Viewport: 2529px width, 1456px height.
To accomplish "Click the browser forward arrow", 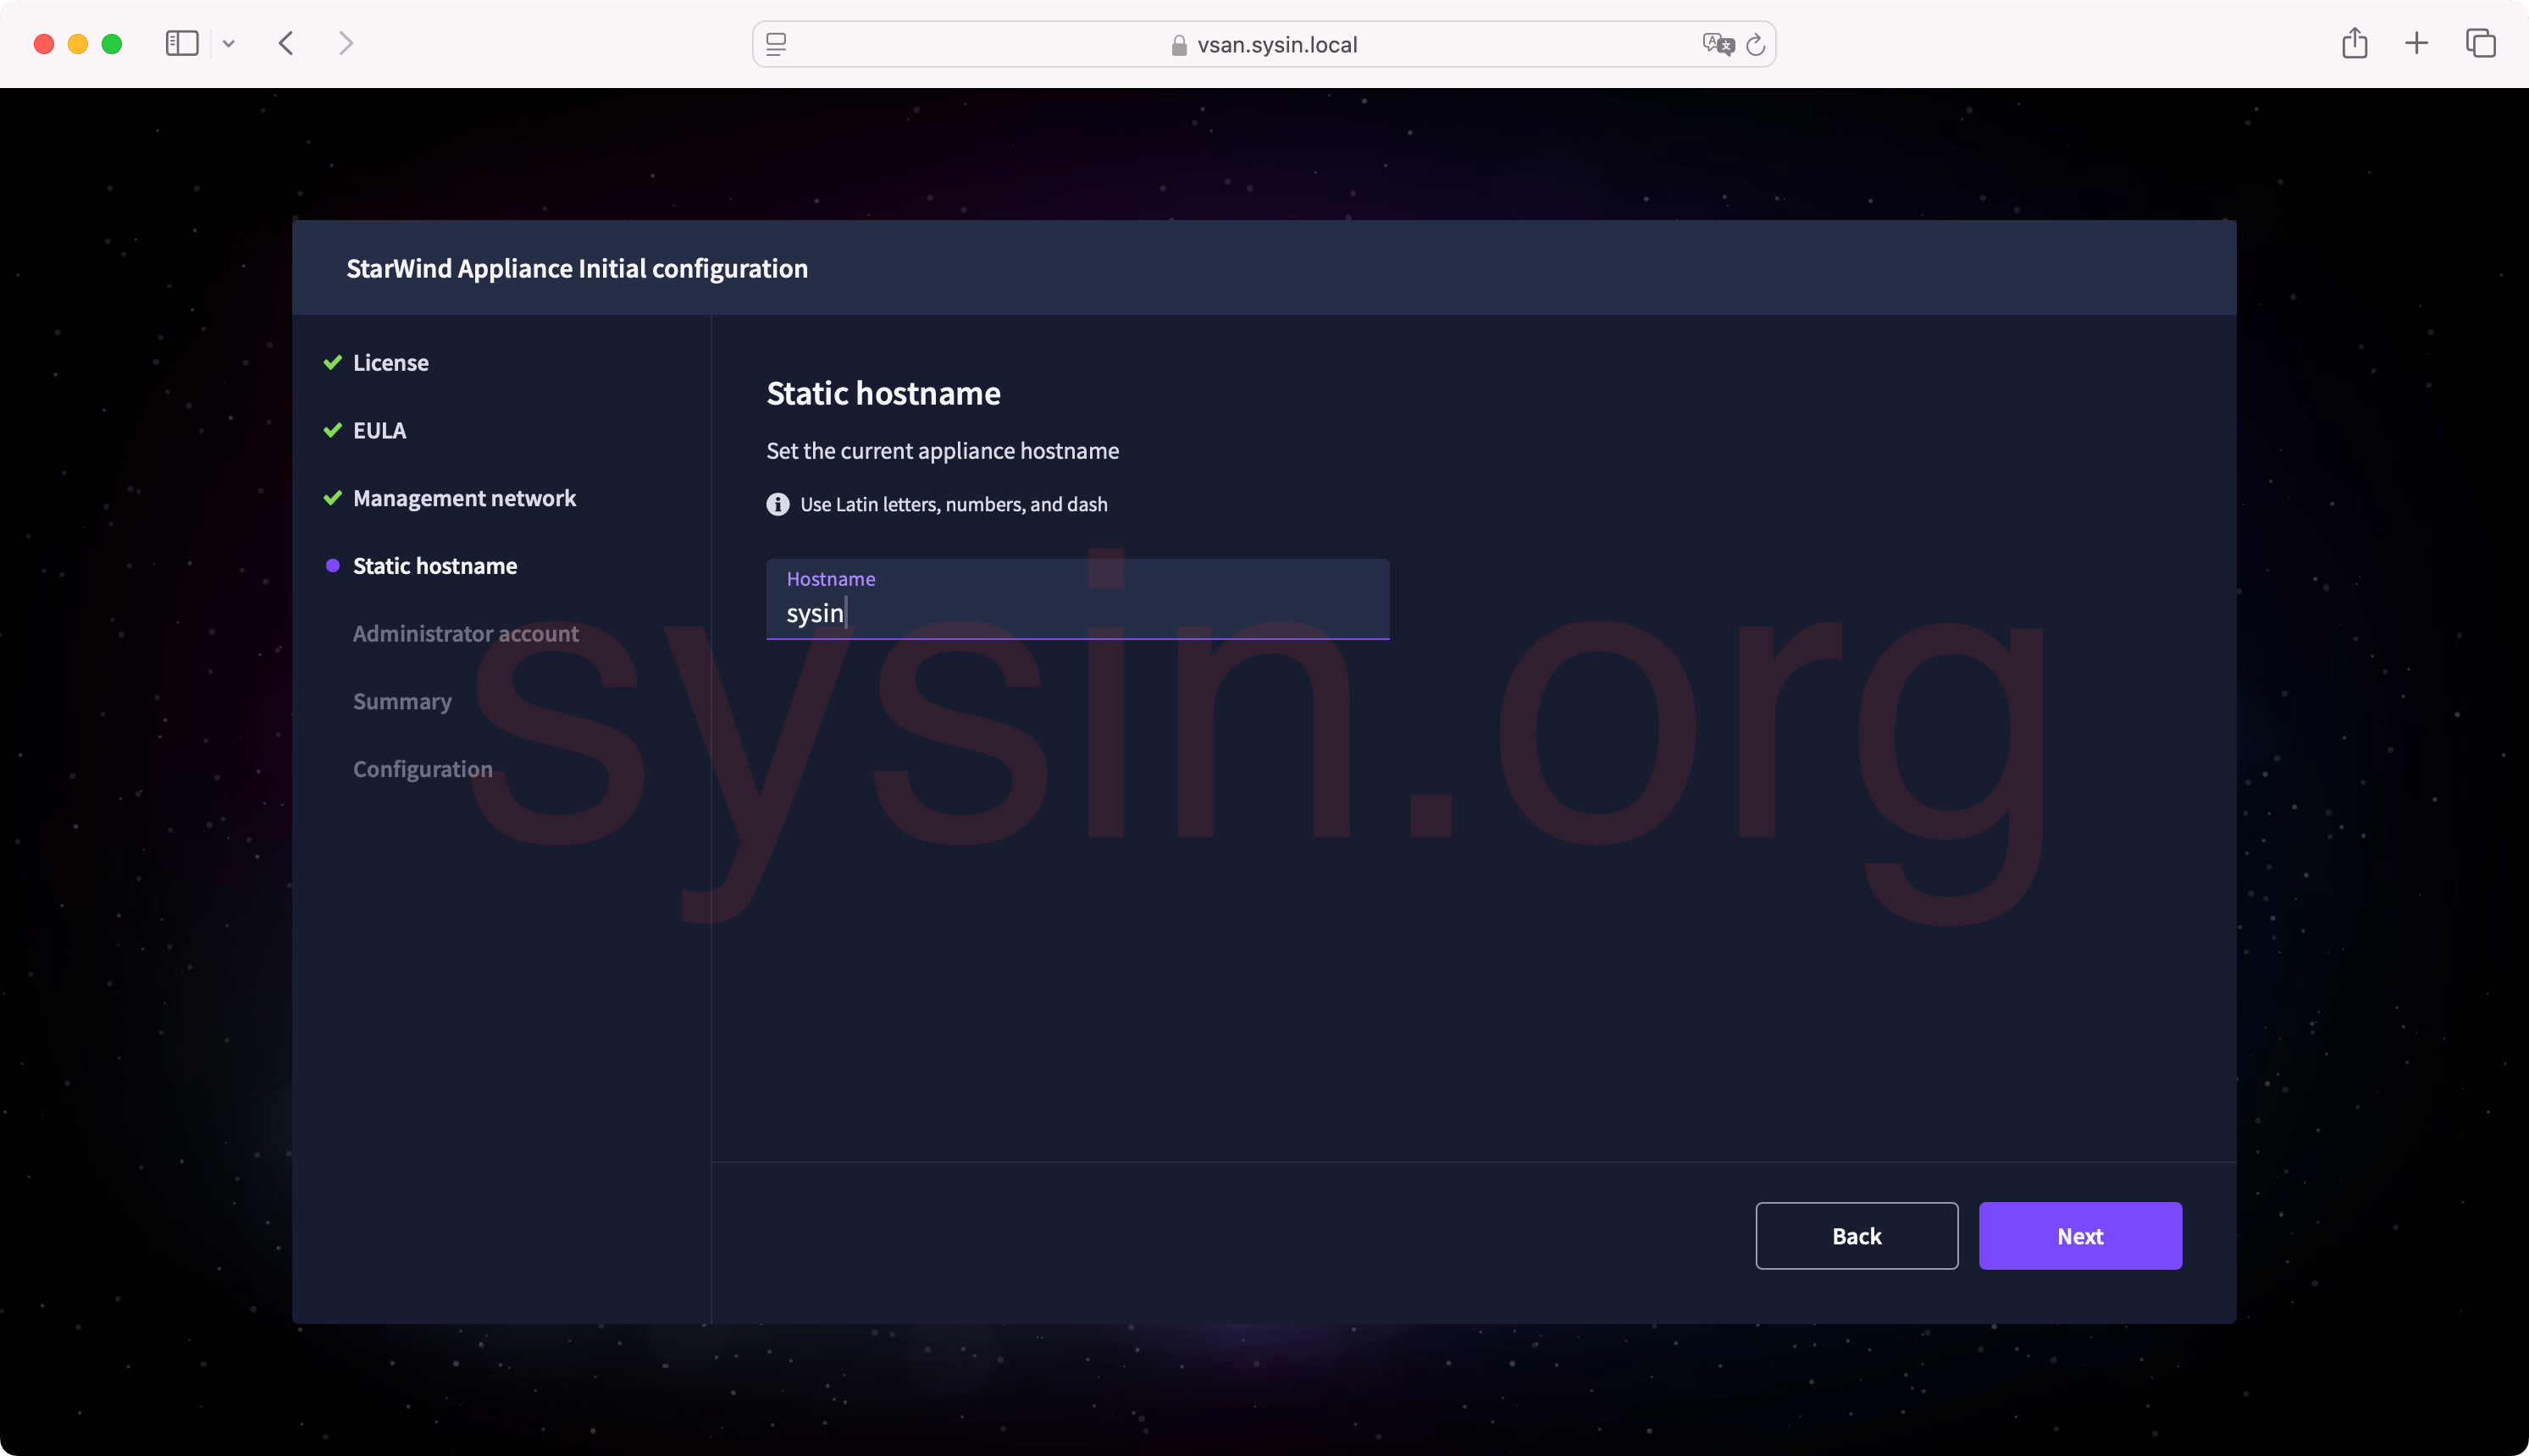I will click(x=346, y=44).
